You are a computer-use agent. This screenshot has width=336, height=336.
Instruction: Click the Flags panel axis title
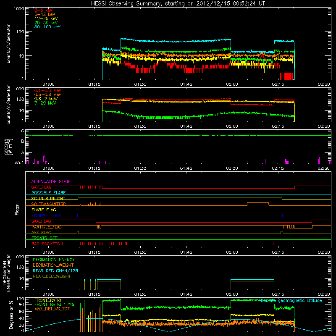coord(17,210)
